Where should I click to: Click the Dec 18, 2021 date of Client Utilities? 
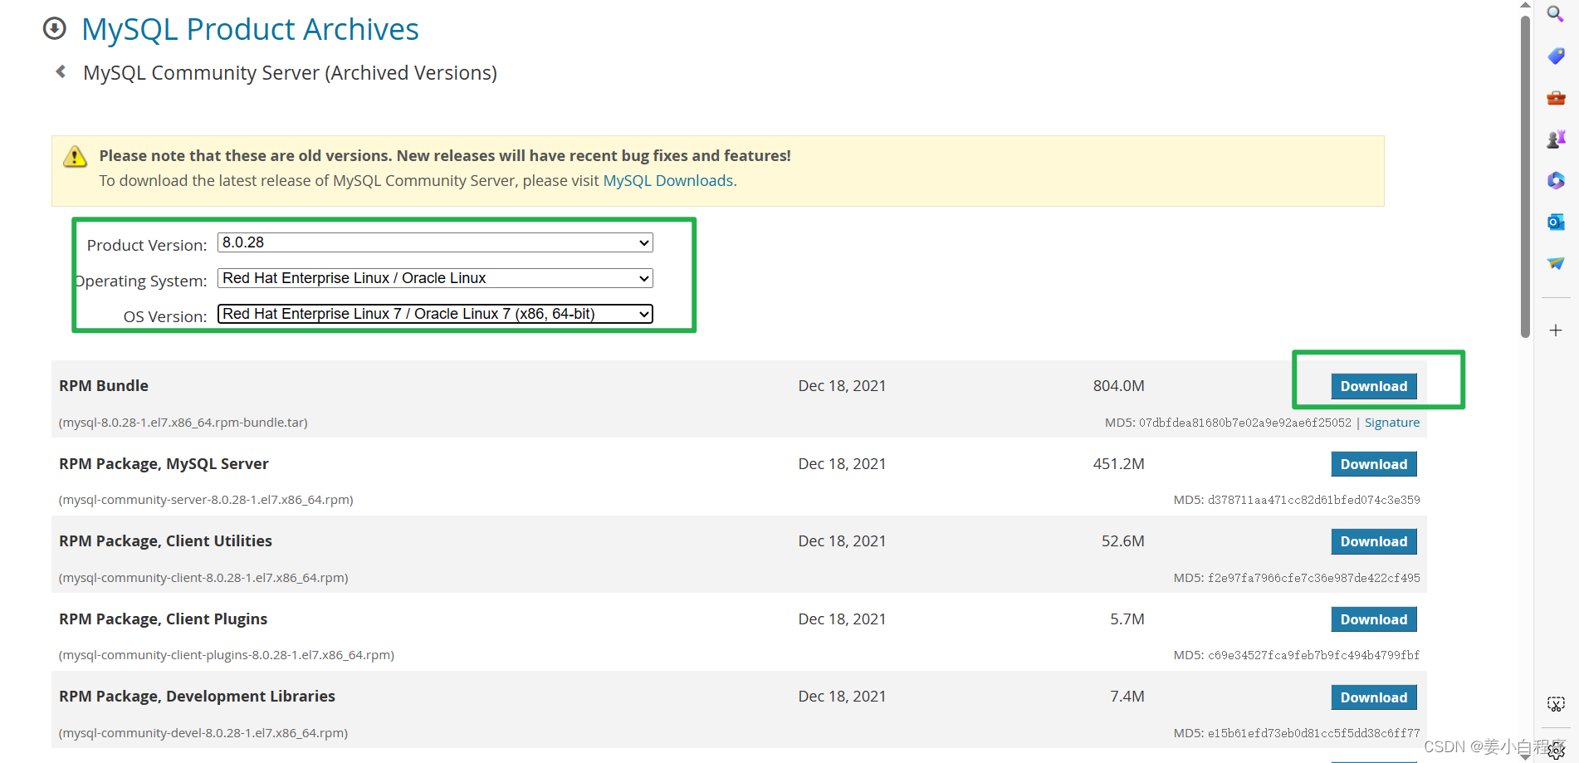842,541
